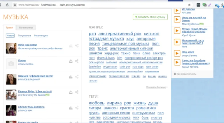The height and width of the screenshot is (123, 224).
Task: Click the Litvinov Max-Euphoria cover thumbnail
Action: [x=11, y=110]
